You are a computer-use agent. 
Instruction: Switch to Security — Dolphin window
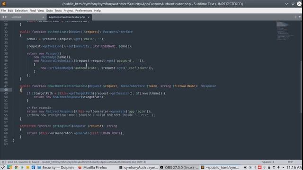tap(56, 168)
